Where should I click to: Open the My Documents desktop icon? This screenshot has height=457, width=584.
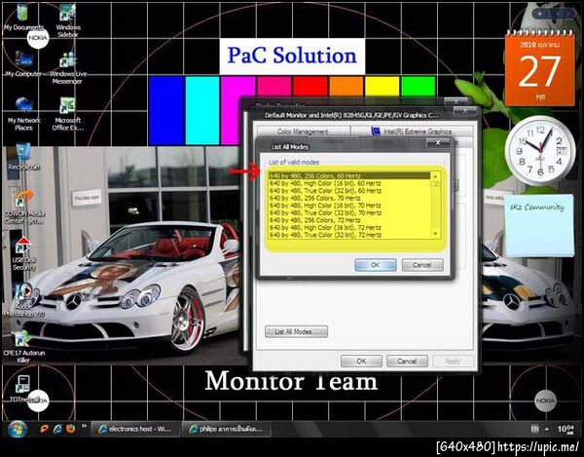22,17
